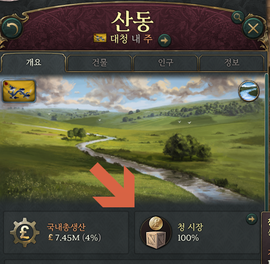
Task: Click the pound gear GDP icon
Action: click(25, 233)
